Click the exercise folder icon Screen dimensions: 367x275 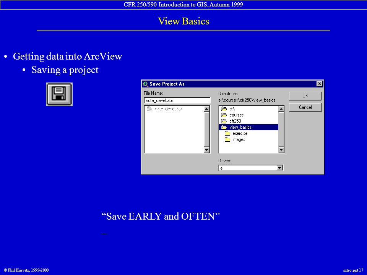[227, 133]
